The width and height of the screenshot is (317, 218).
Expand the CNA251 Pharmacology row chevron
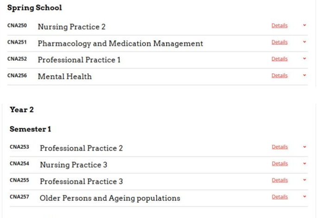tap(304, 42)
